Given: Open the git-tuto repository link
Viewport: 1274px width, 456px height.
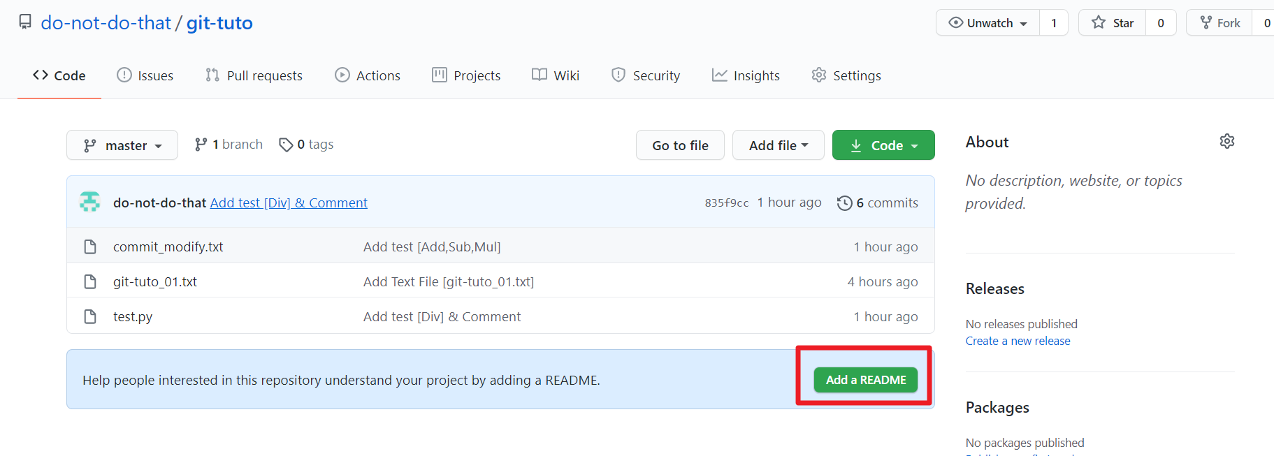Looking at the screenshot, I should point(219,23).
